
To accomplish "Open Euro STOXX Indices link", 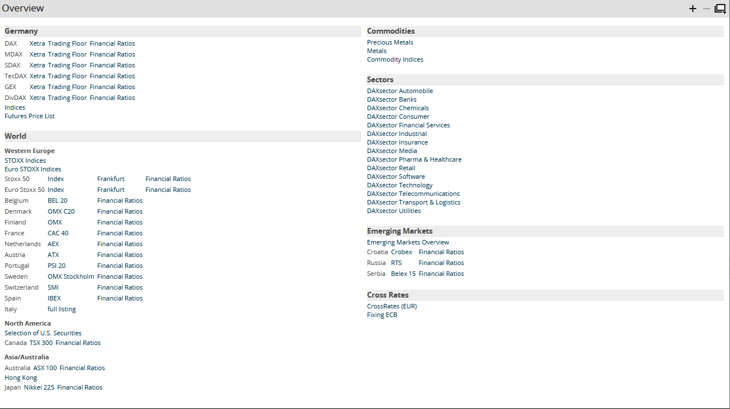I will point(33,169).
